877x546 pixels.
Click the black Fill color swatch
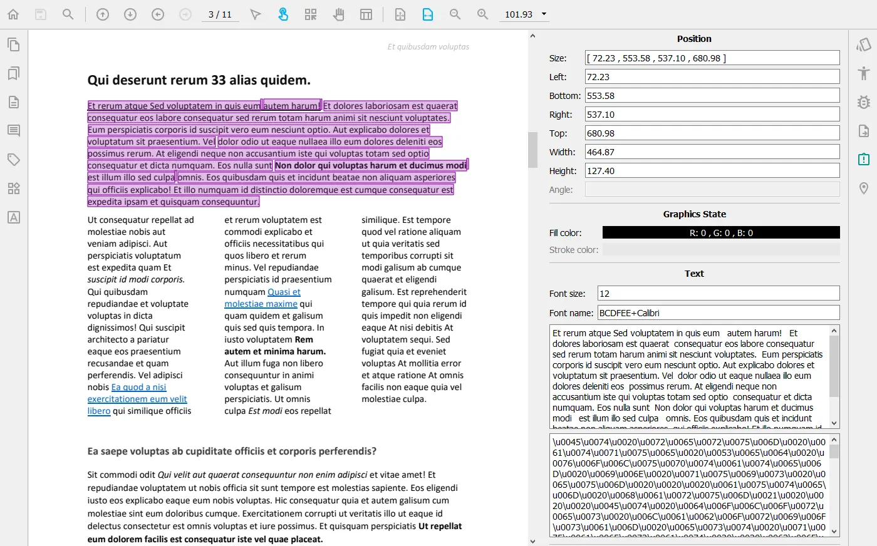click(x=721, y=232)
